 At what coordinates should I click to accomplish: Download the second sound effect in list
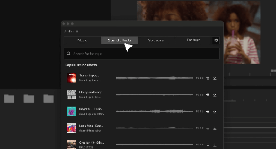click(215, 95)
